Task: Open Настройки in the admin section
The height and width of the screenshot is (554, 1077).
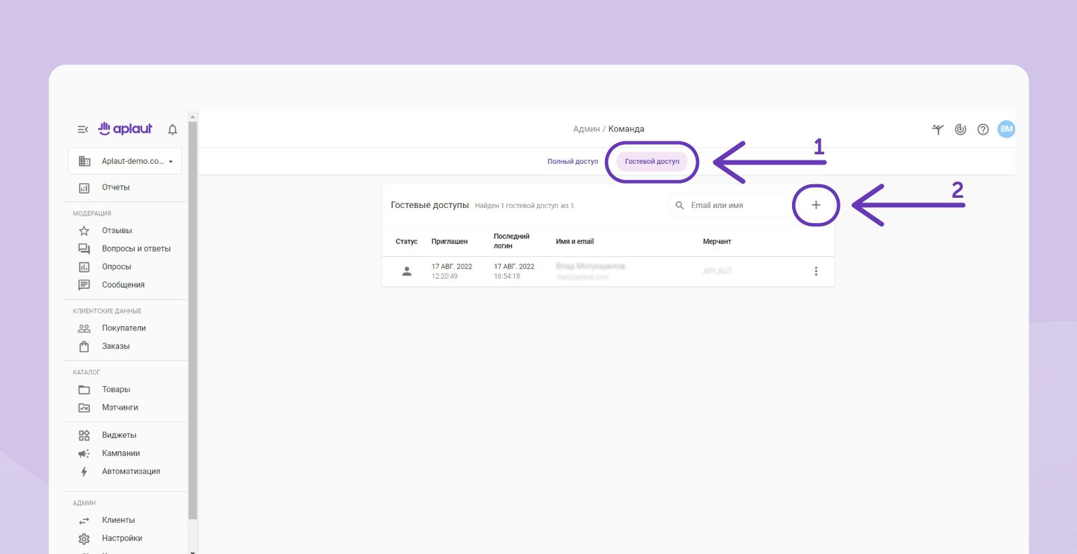Action: click(122, 538)
